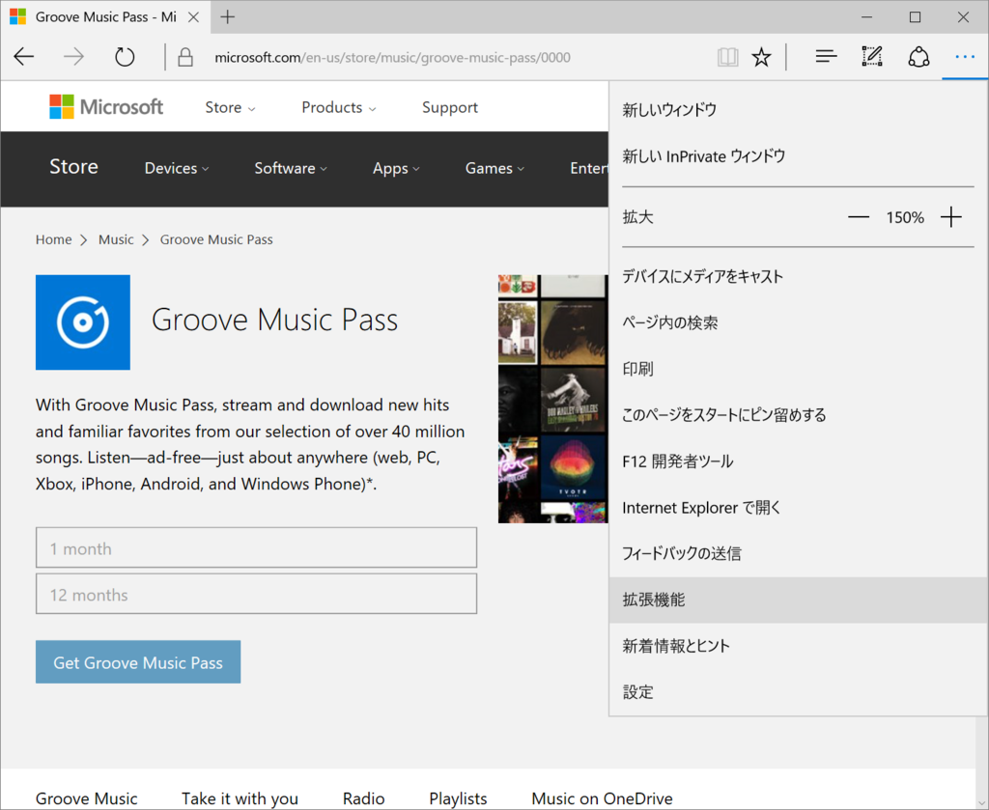
Task: Open the Take it with you tab
Action: (x=240, y=798)
